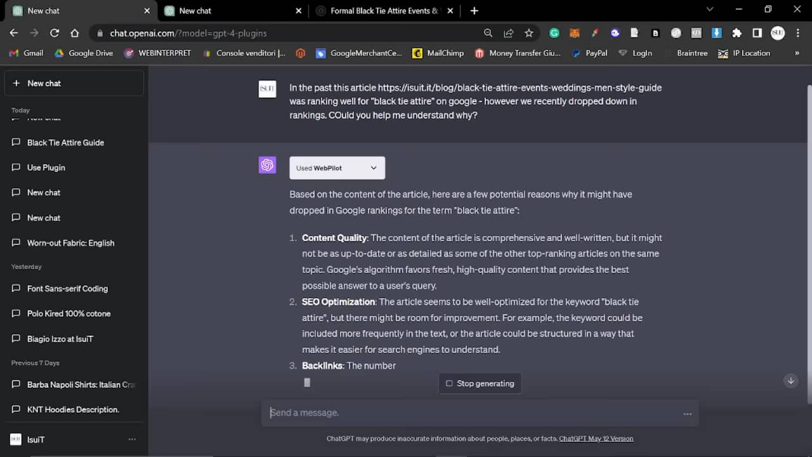This screenshot has height=457, width=812.
Task: Open the MailChimp bookmark
Action: (438, 53)
